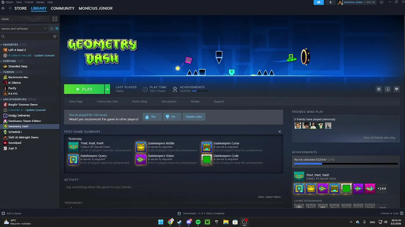This screenshot has height=227, width=405.
Task: Open Steam from the Windows taskbar
Action: point(179,222)
